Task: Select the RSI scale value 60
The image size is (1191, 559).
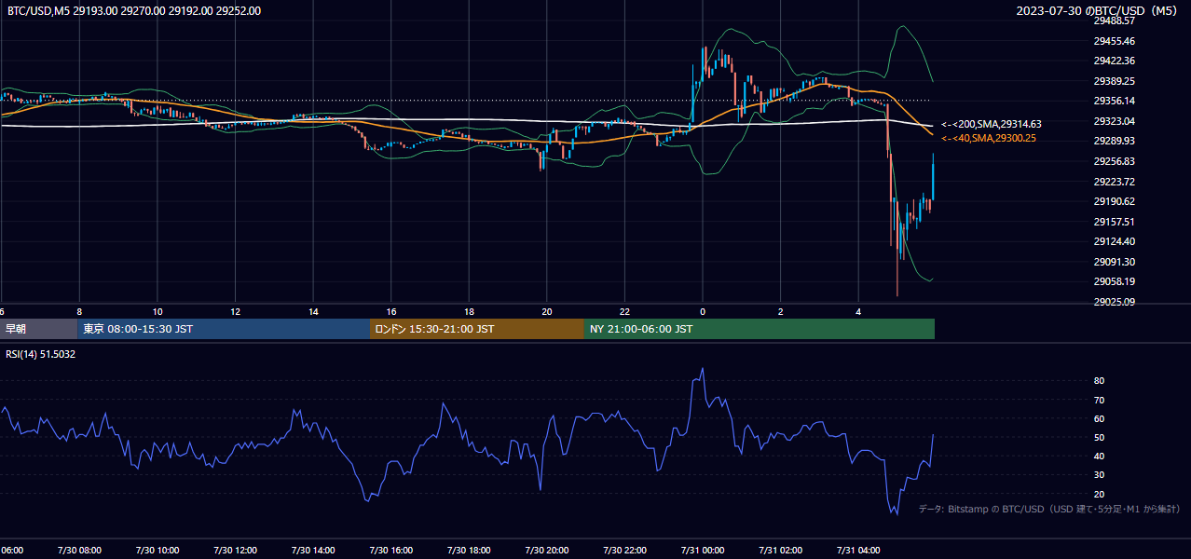Action: pos(1099,418)
